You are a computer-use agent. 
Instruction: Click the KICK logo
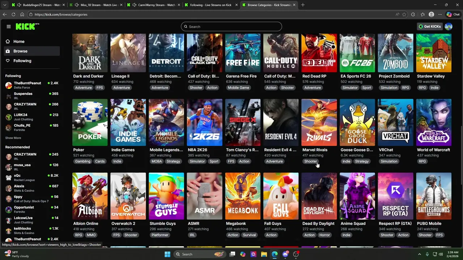pos(27,26)
